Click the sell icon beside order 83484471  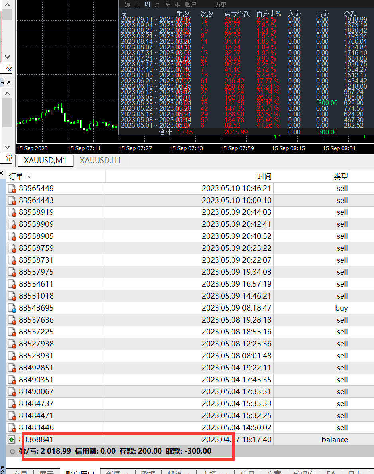12,416
